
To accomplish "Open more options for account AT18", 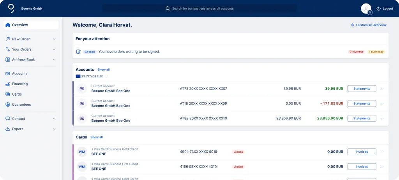I will pos(382,103).
